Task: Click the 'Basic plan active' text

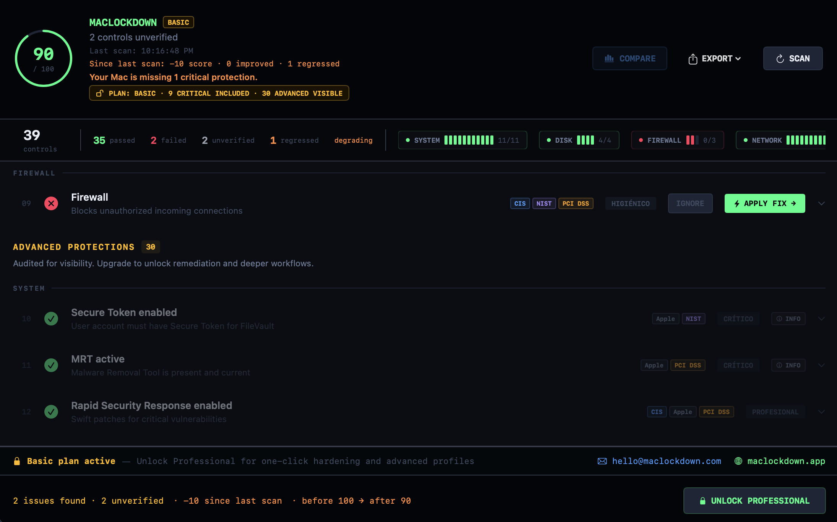Action: click(x=71, y=461)
